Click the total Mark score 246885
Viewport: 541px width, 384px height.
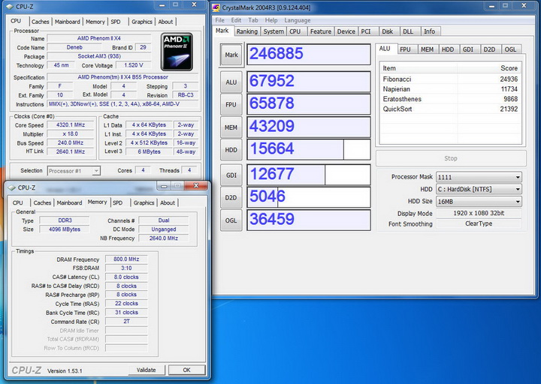click(309, 54)
